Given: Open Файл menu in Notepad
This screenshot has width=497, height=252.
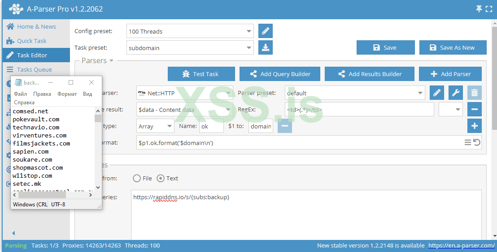Looking at the screenshot, I should 20,94.
